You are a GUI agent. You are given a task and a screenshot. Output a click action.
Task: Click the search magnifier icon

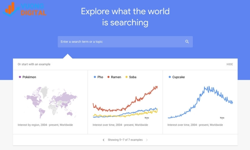coord(187,42)
